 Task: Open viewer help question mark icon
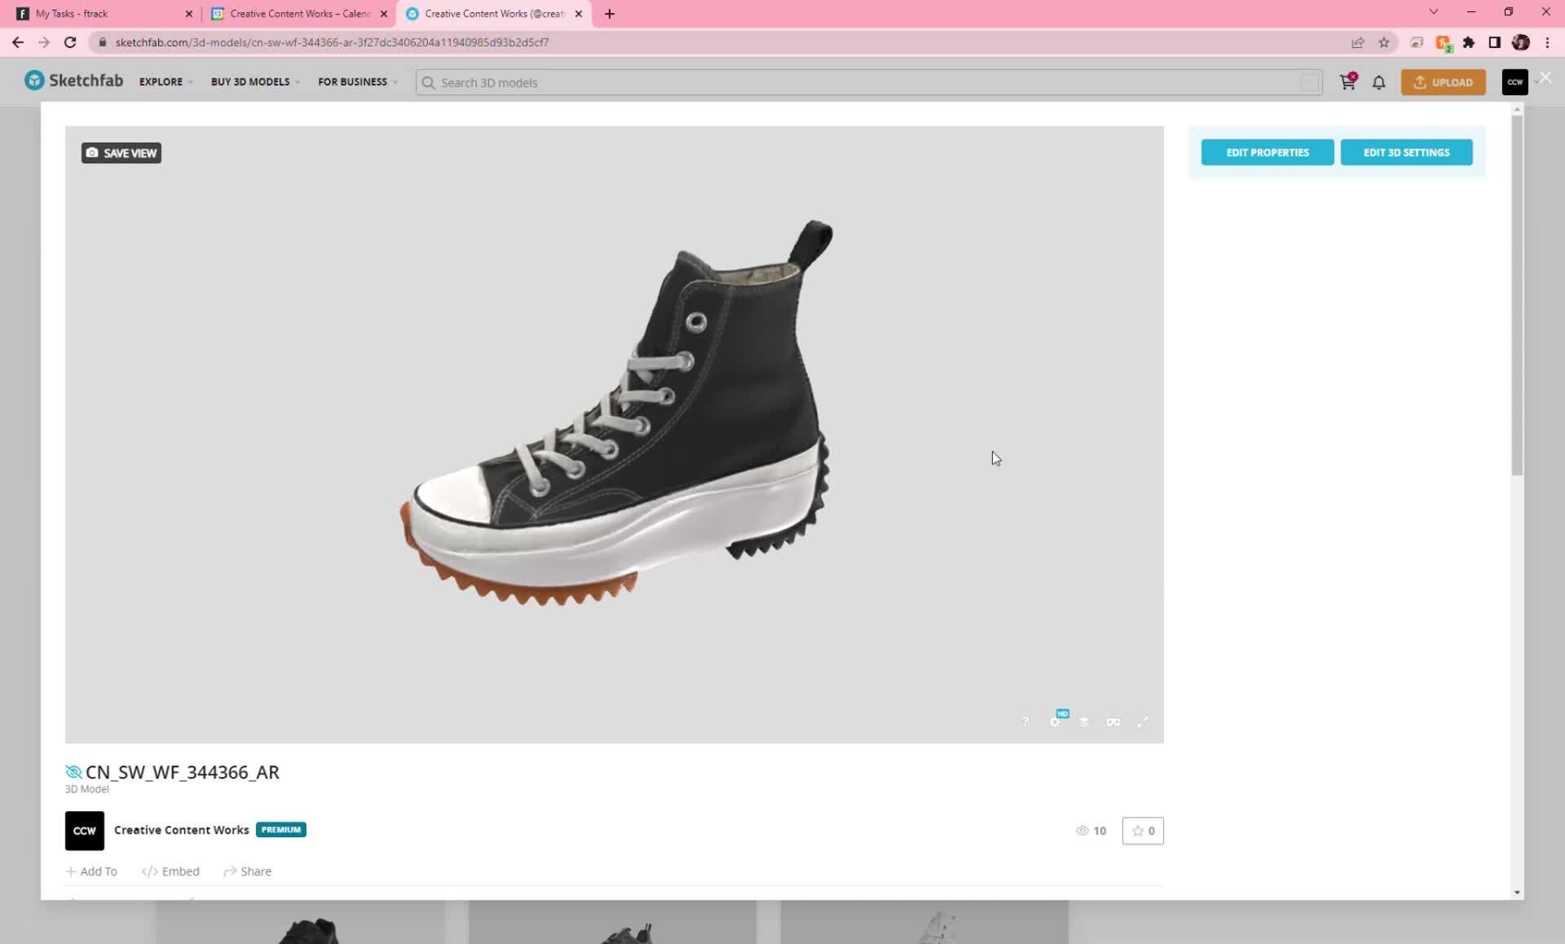tap(1025, 722)
